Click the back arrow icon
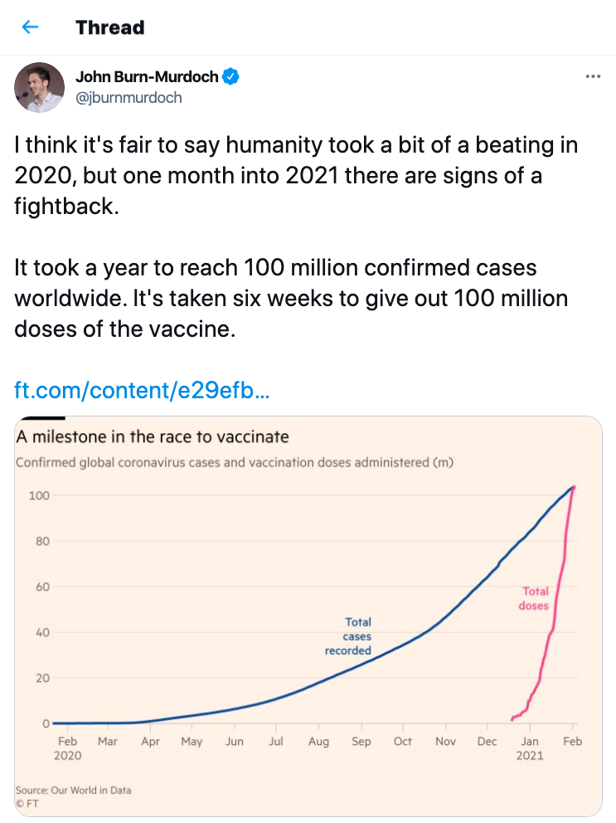616x823 pixels. tap(31, 27)
